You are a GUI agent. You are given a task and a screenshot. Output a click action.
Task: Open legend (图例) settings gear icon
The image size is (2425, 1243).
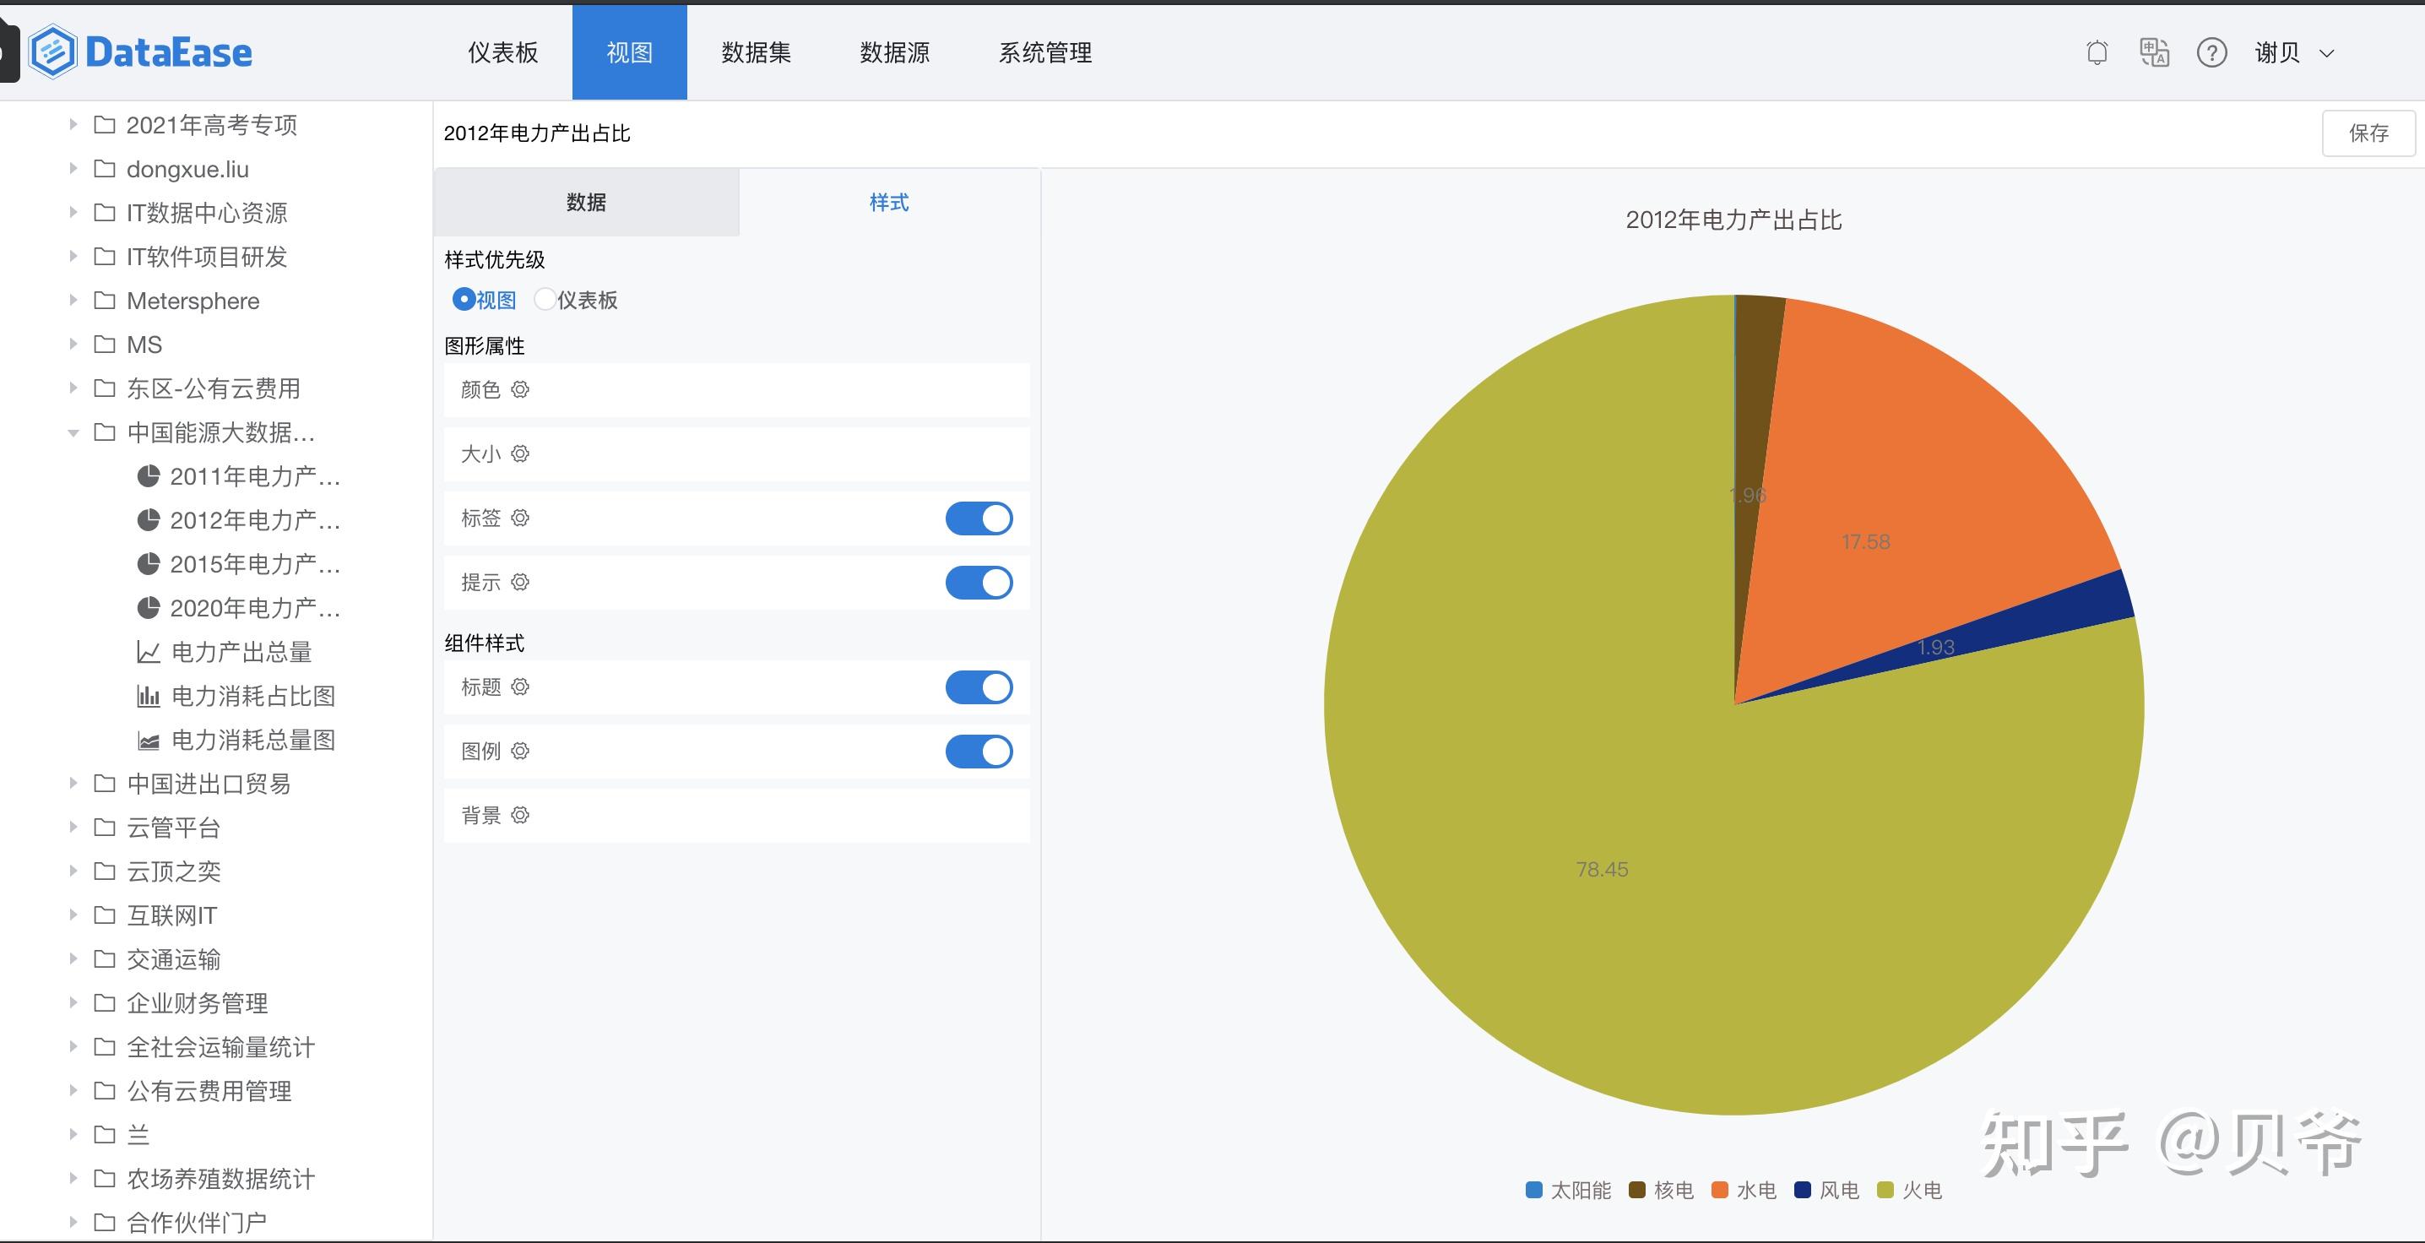[x=521, y=751]
